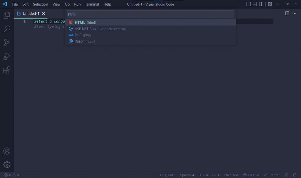The height and width of the screenshot is (178, 301).
Task: Select the Untitled-1 editor tab
Action: (x=31, y=14)
